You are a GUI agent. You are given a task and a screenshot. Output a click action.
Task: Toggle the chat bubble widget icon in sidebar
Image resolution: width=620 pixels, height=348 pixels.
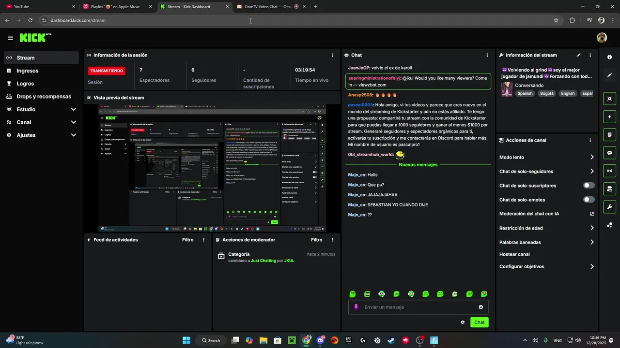pos(609,153)
